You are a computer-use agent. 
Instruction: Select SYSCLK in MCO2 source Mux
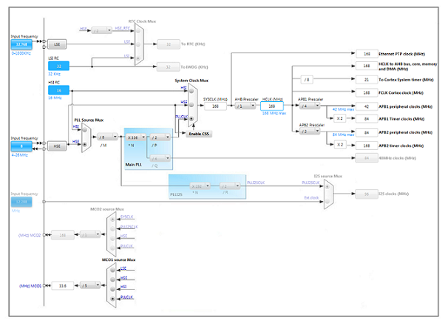click(112, 220)
